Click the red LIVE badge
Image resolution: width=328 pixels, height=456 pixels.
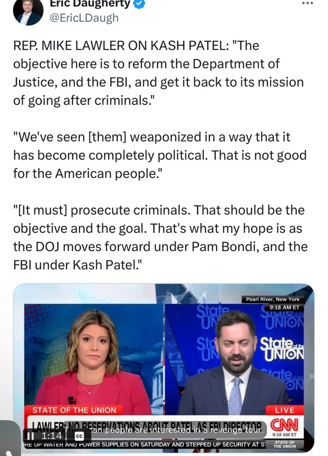coord(285,410)
